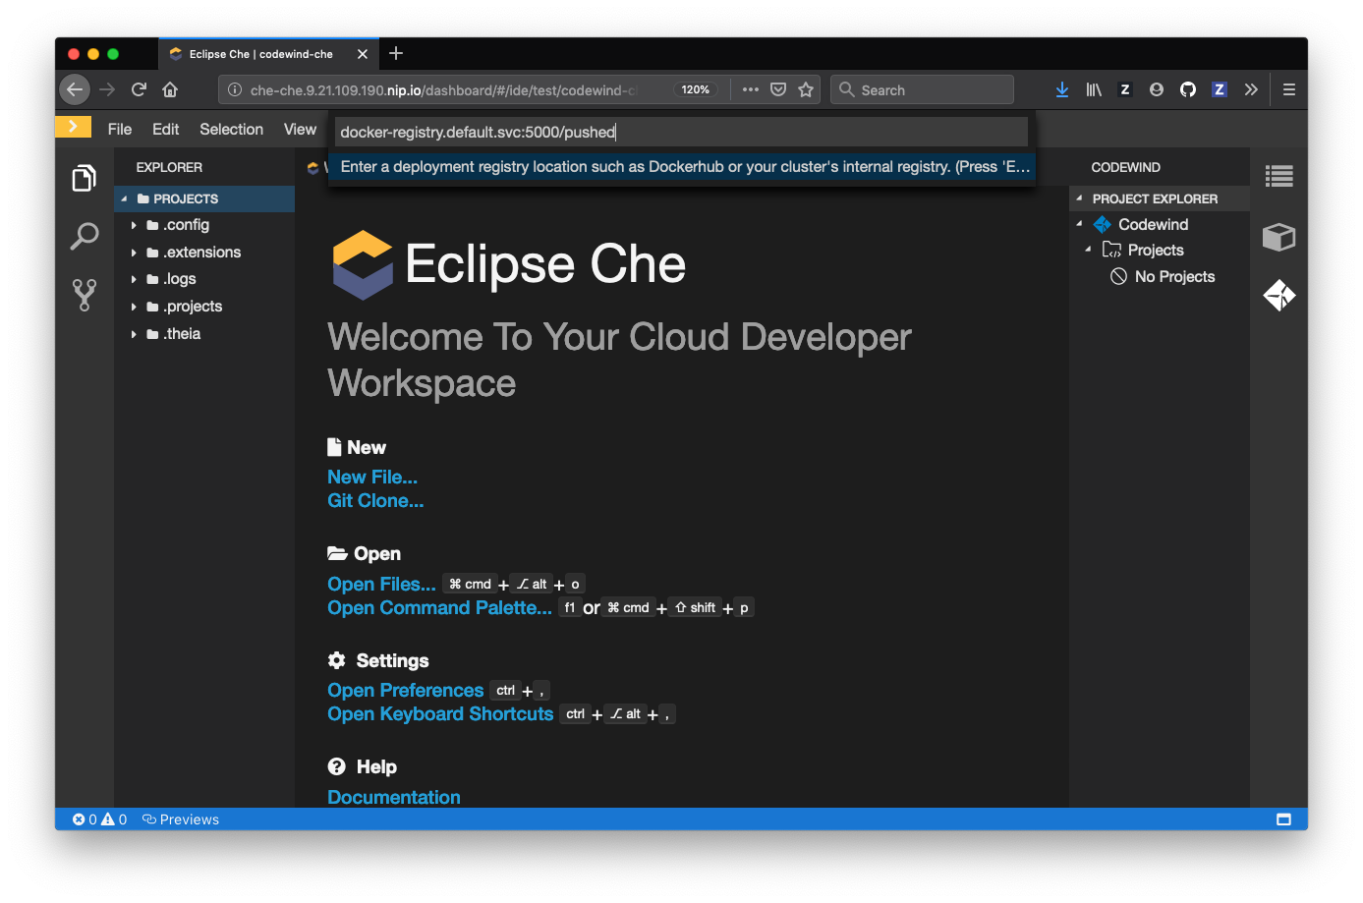
Task: Click the Git Clone... link
Action: 375,500
